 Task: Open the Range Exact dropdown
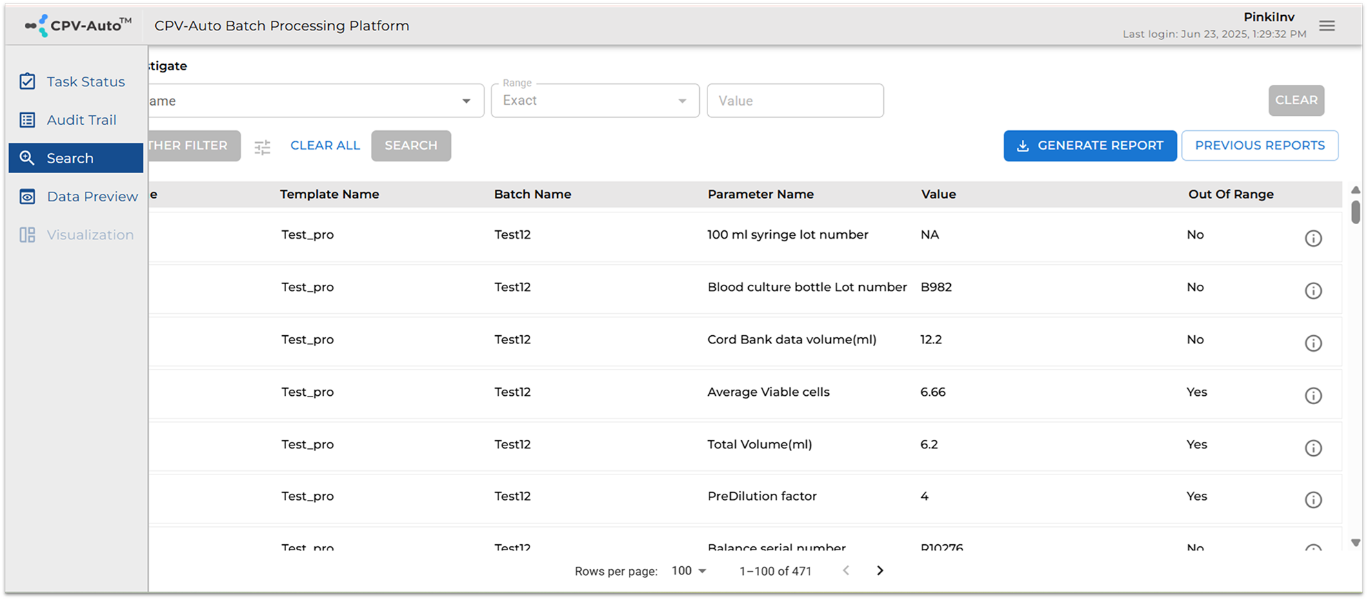[x=595, y=101]
